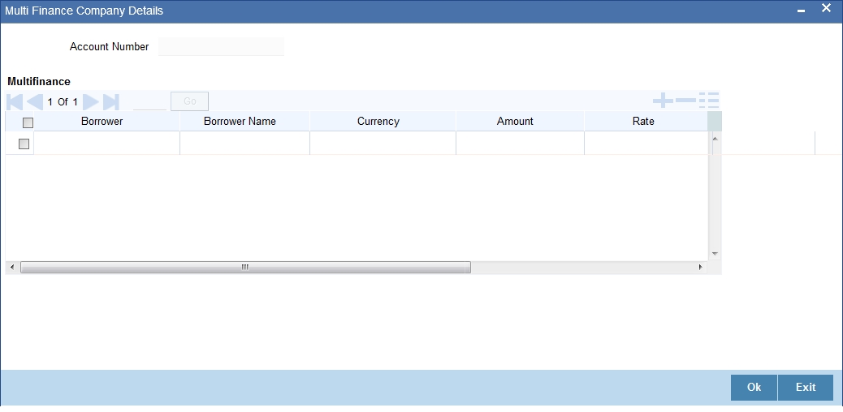Click the Rate cell in first row
This screenshot has width=843, height=412.
[646, 144]
